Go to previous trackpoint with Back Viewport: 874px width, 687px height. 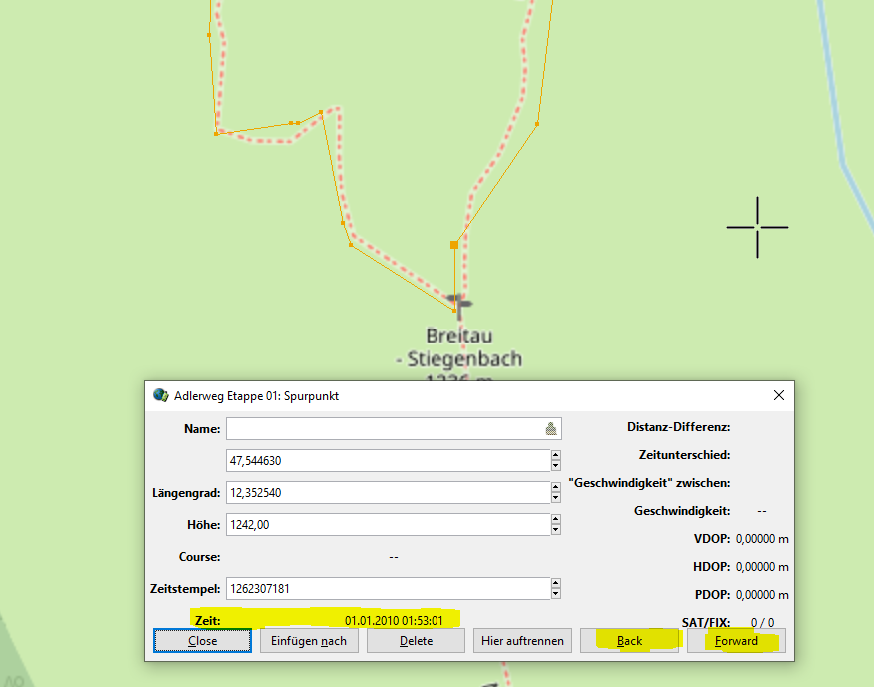(x=630, y=641)
